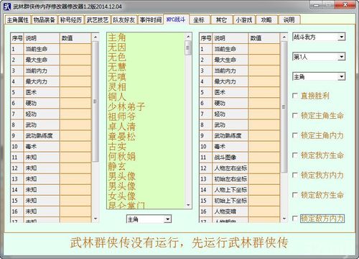
Task: Pick 祖师爷 from the name list
Action: point(122,117)
